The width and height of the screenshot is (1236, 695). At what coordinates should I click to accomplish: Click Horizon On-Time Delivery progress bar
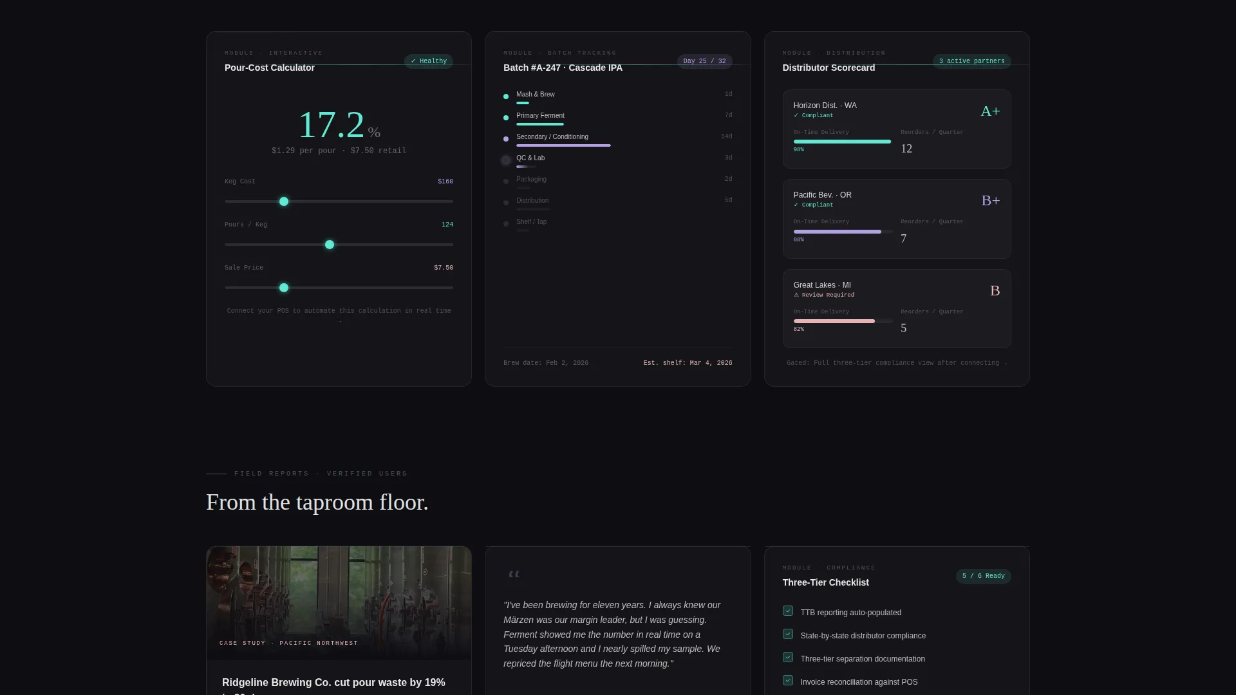843,142
